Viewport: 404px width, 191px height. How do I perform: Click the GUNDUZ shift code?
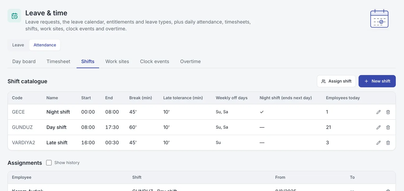tap(22, 127)
